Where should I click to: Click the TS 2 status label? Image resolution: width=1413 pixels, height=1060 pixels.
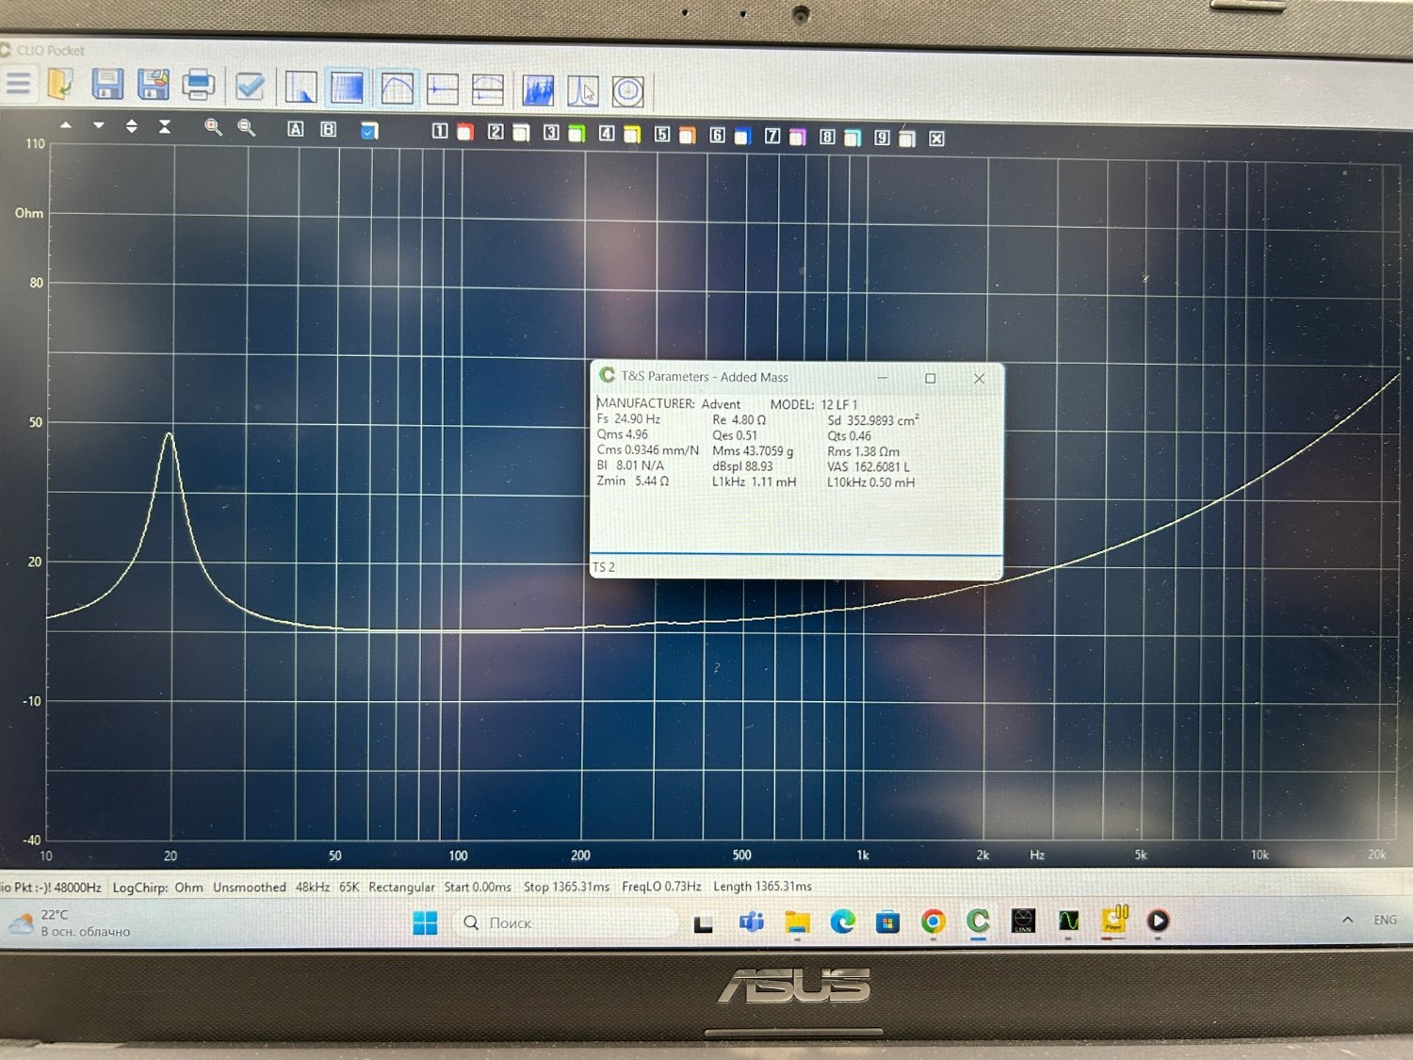604,567
